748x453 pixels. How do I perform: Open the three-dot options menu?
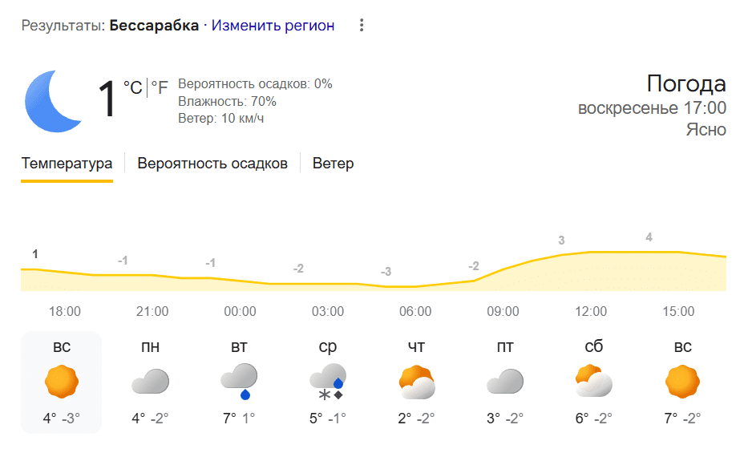361,26
